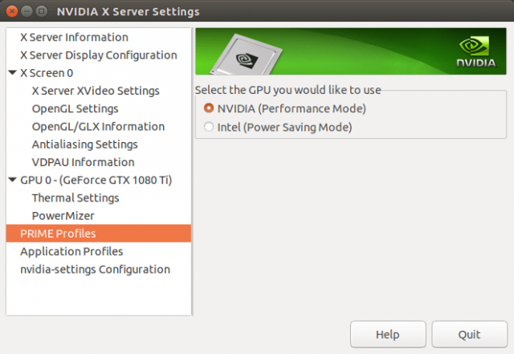Image resolution: width=514 pixels, height=354 pixels.
Task: Open nvidia-settings Configuration
Action: pos(95,269)
